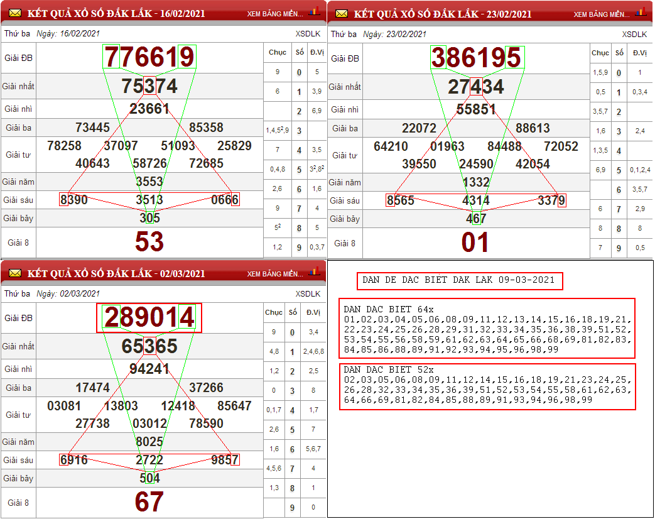Select the title KẾT QUẢ XỔ SỐ ĐẮK LẮK - 16/02/2021
655x519 pixels.
click(116, 14)
